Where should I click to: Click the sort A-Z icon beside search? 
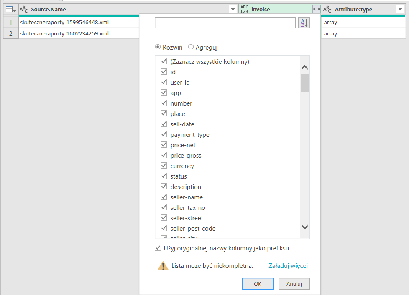tap(304, 23)
